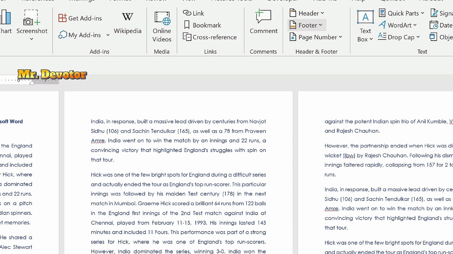Click the Get Add-ins button
The width and height of the screenshot is (453, 254).
(x=80, y=18)
